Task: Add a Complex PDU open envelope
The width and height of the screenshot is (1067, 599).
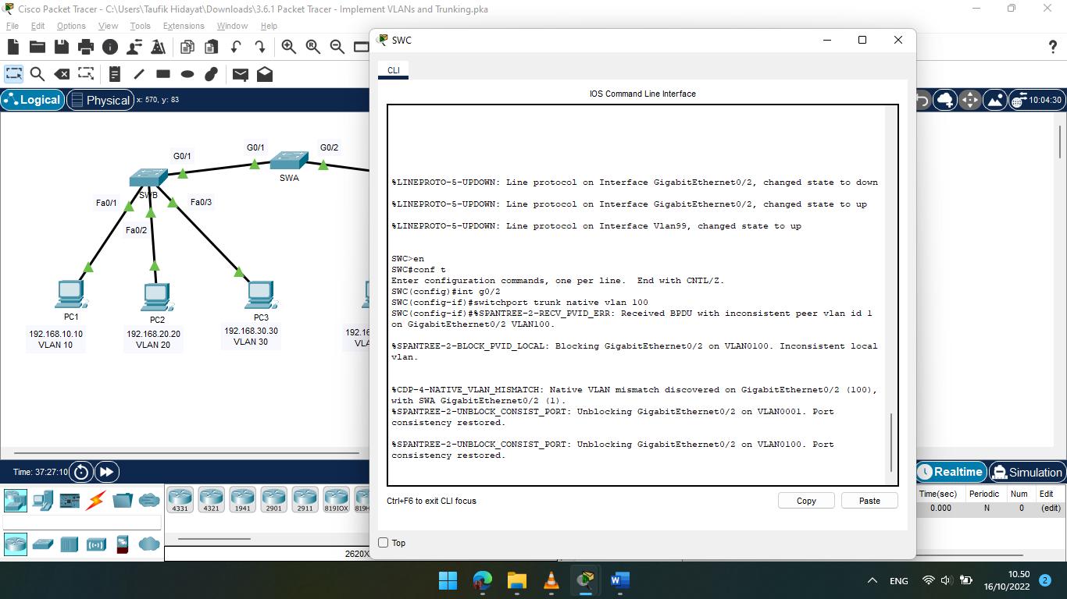Action: coord(265,74)
